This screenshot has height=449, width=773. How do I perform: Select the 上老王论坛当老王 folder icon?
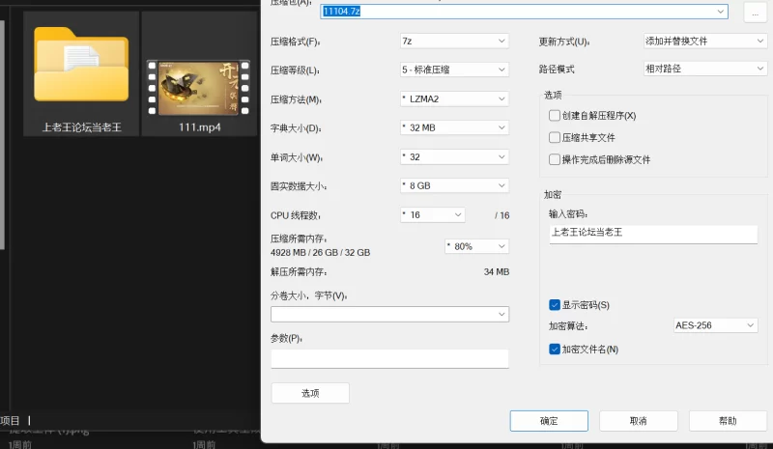(81, 65)
